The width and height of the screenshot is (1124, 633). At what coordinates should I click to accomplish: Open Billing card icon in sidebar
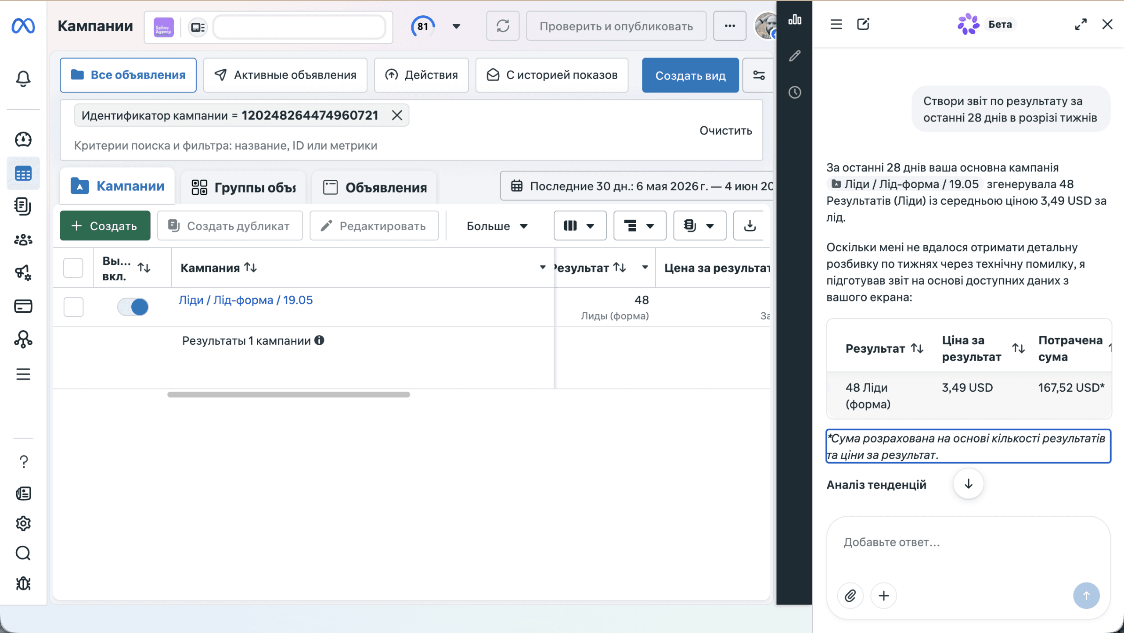tap(23, 306)
